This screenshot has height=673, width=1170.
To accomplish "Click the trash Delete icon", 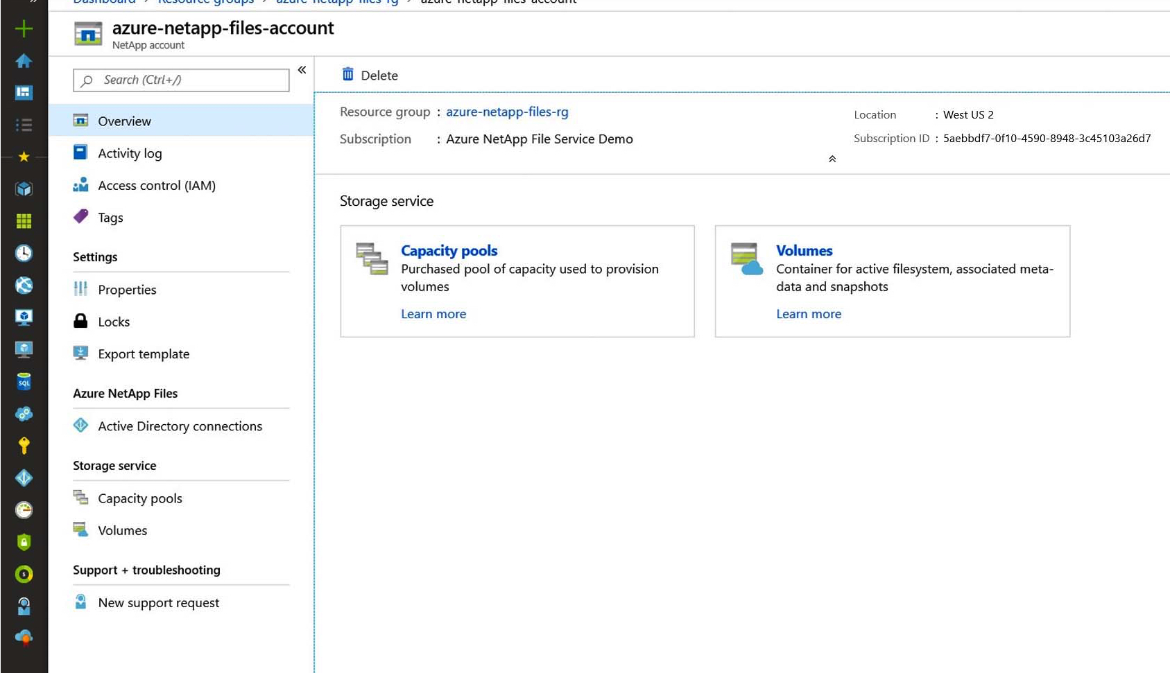I will [x=348, y=74].
